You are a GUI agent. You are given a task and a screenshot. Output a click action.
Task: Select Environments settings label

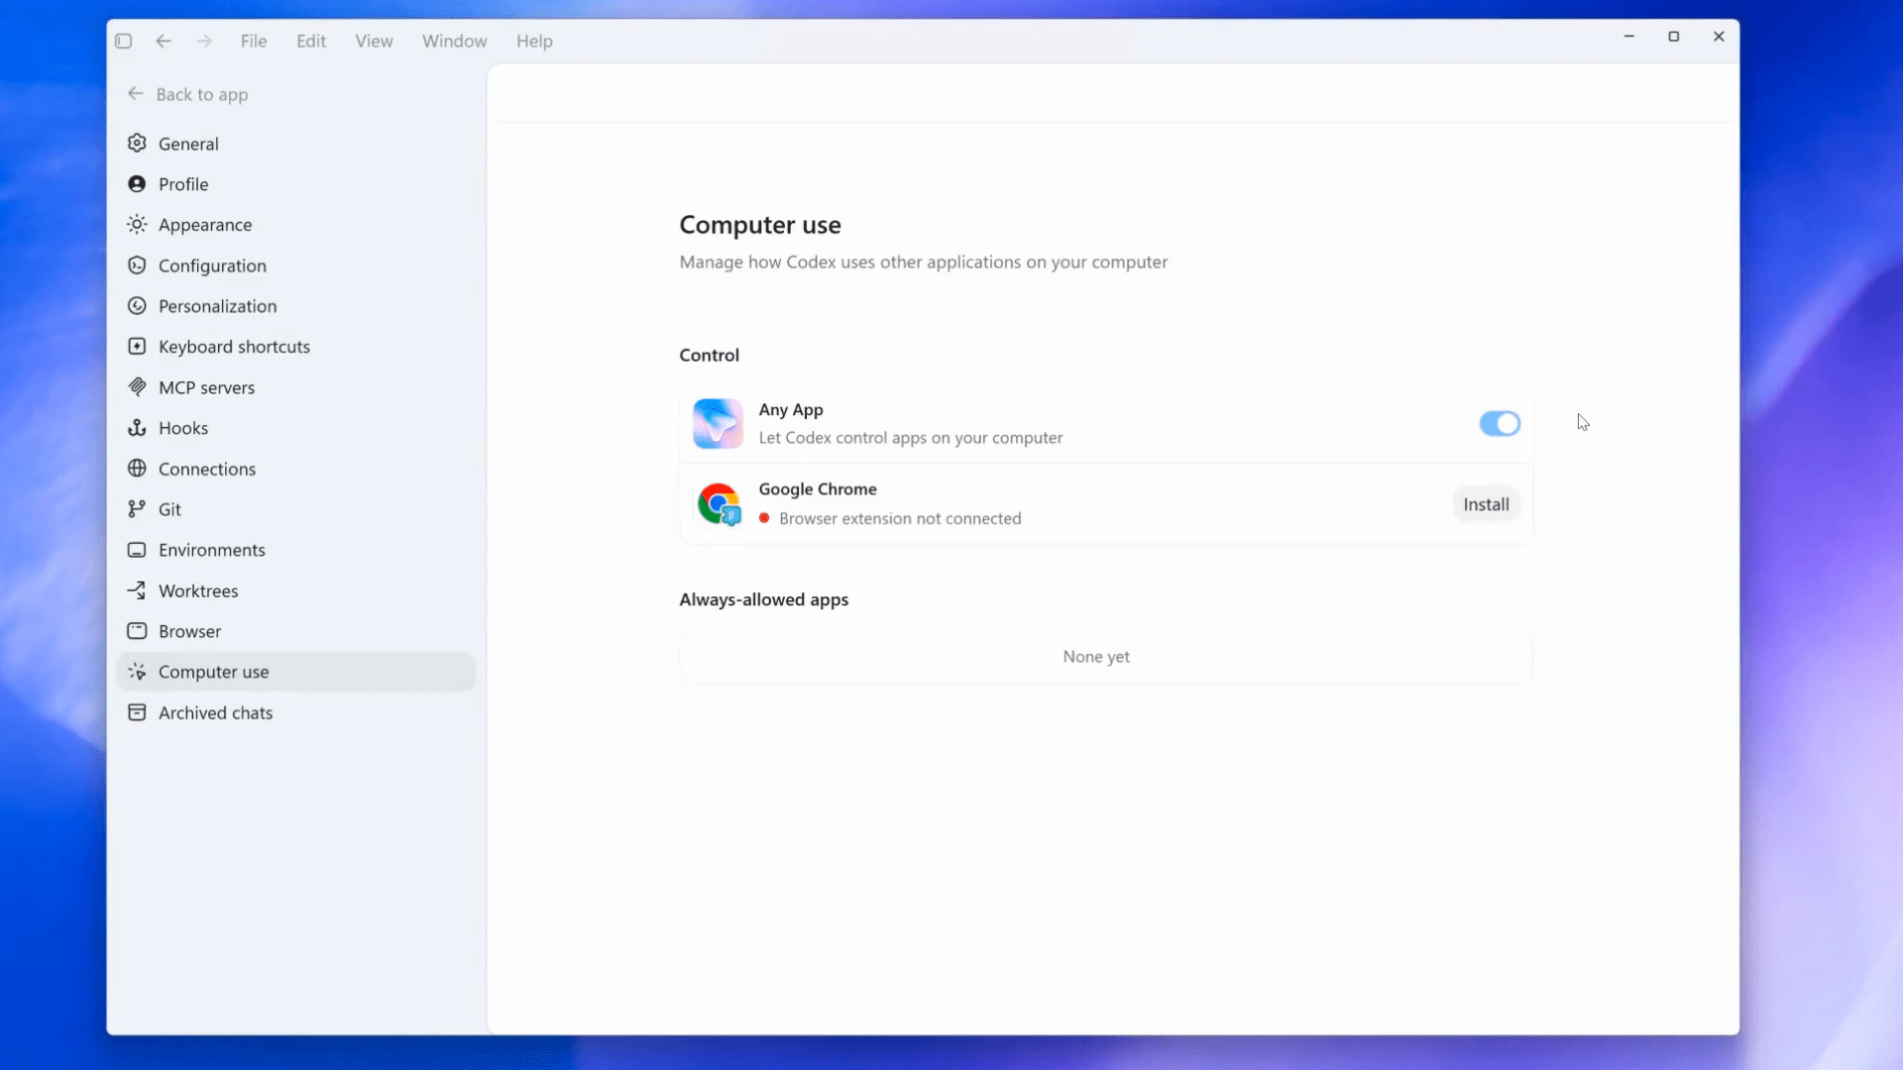click(212, 550)
